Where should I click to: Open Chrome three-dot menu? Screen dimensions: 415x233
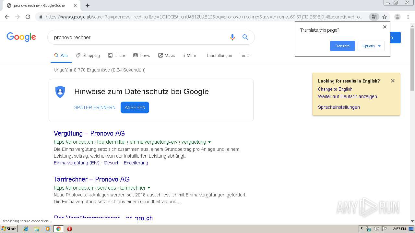click(408, 17)
